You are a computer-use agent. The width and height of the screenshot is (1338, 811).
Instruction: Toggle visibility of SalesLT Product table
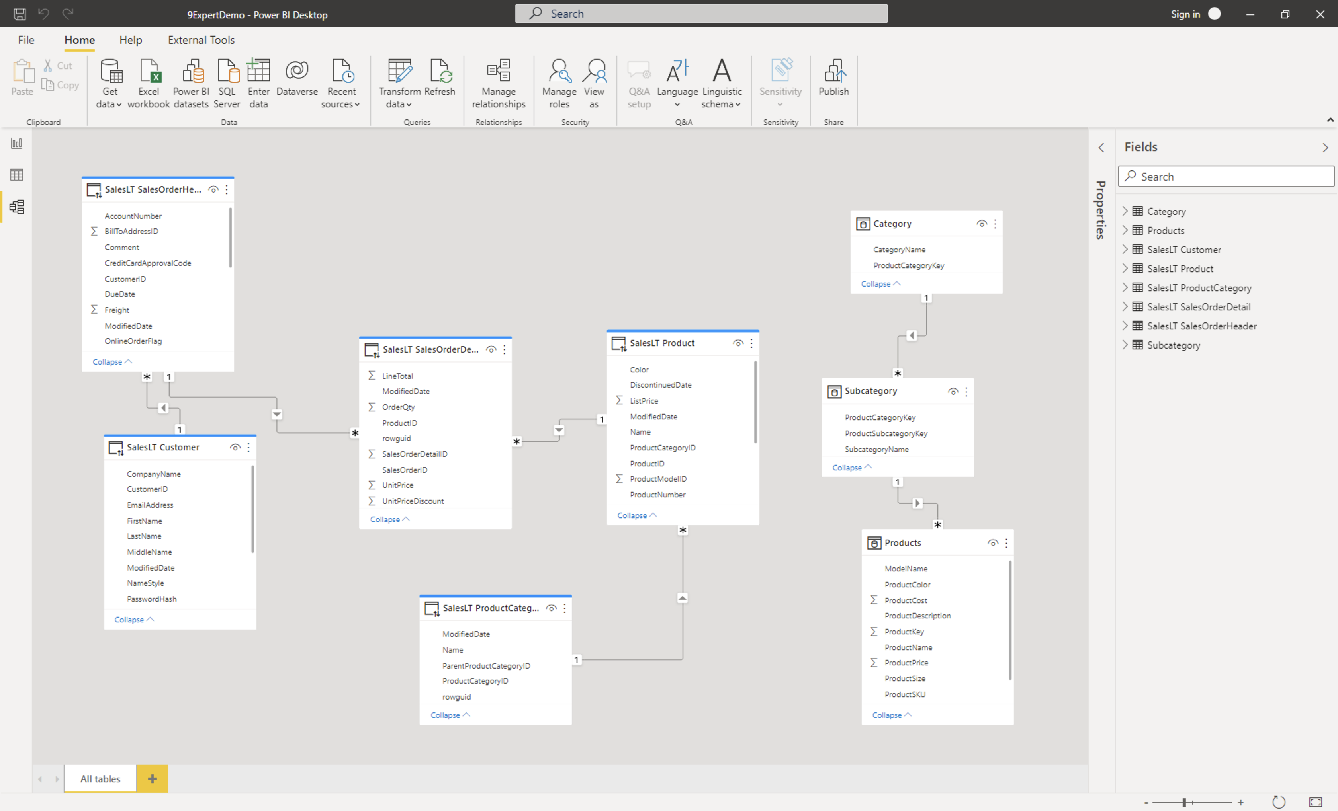pyautogui.click(x=738, y=343)
